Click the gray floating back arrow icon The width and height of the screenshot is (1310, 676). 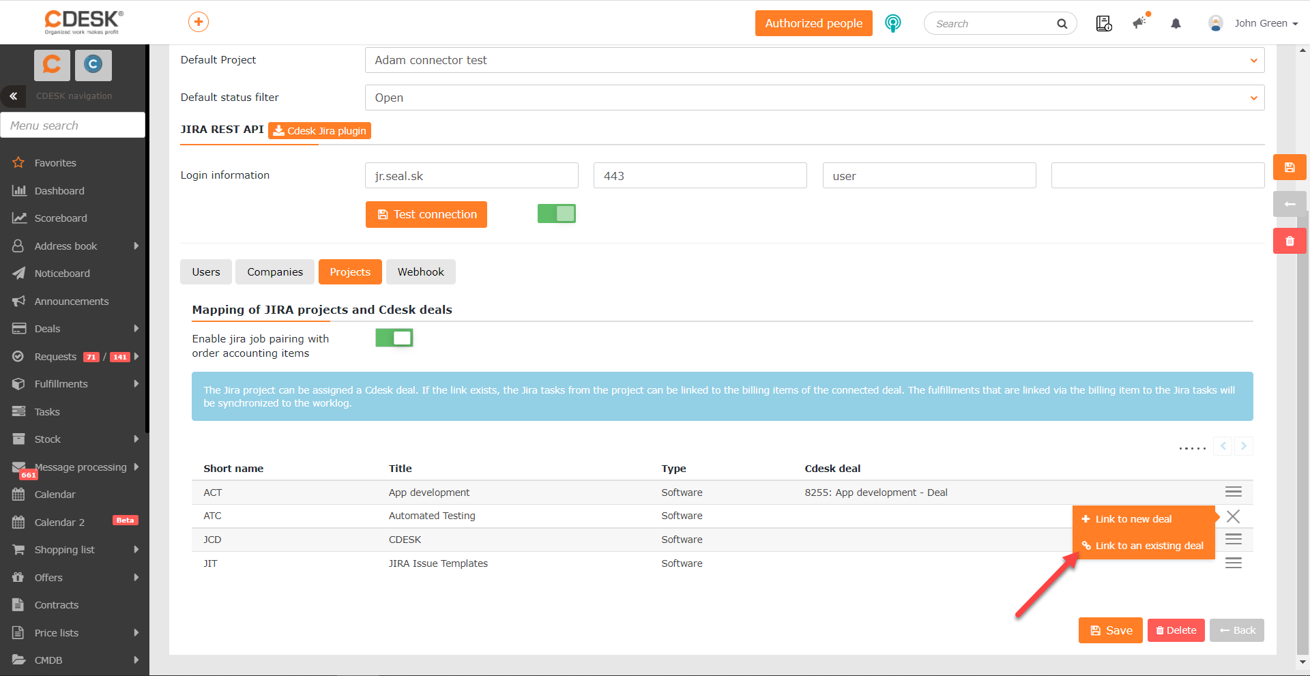(1290, 204)
